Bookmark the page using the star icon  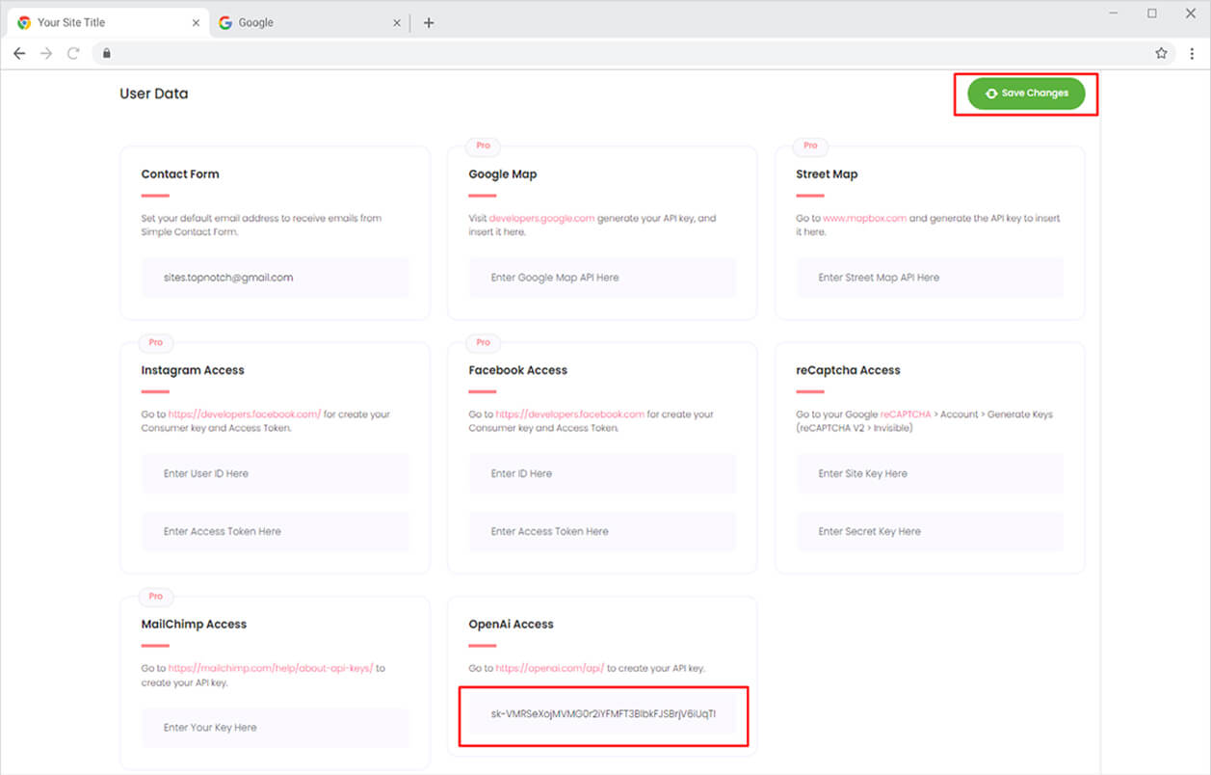(1161, 53)
